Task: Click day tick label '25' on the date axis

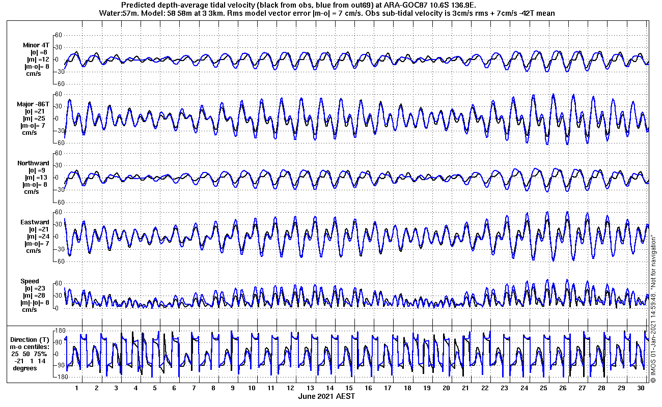Action: (544, 388)
